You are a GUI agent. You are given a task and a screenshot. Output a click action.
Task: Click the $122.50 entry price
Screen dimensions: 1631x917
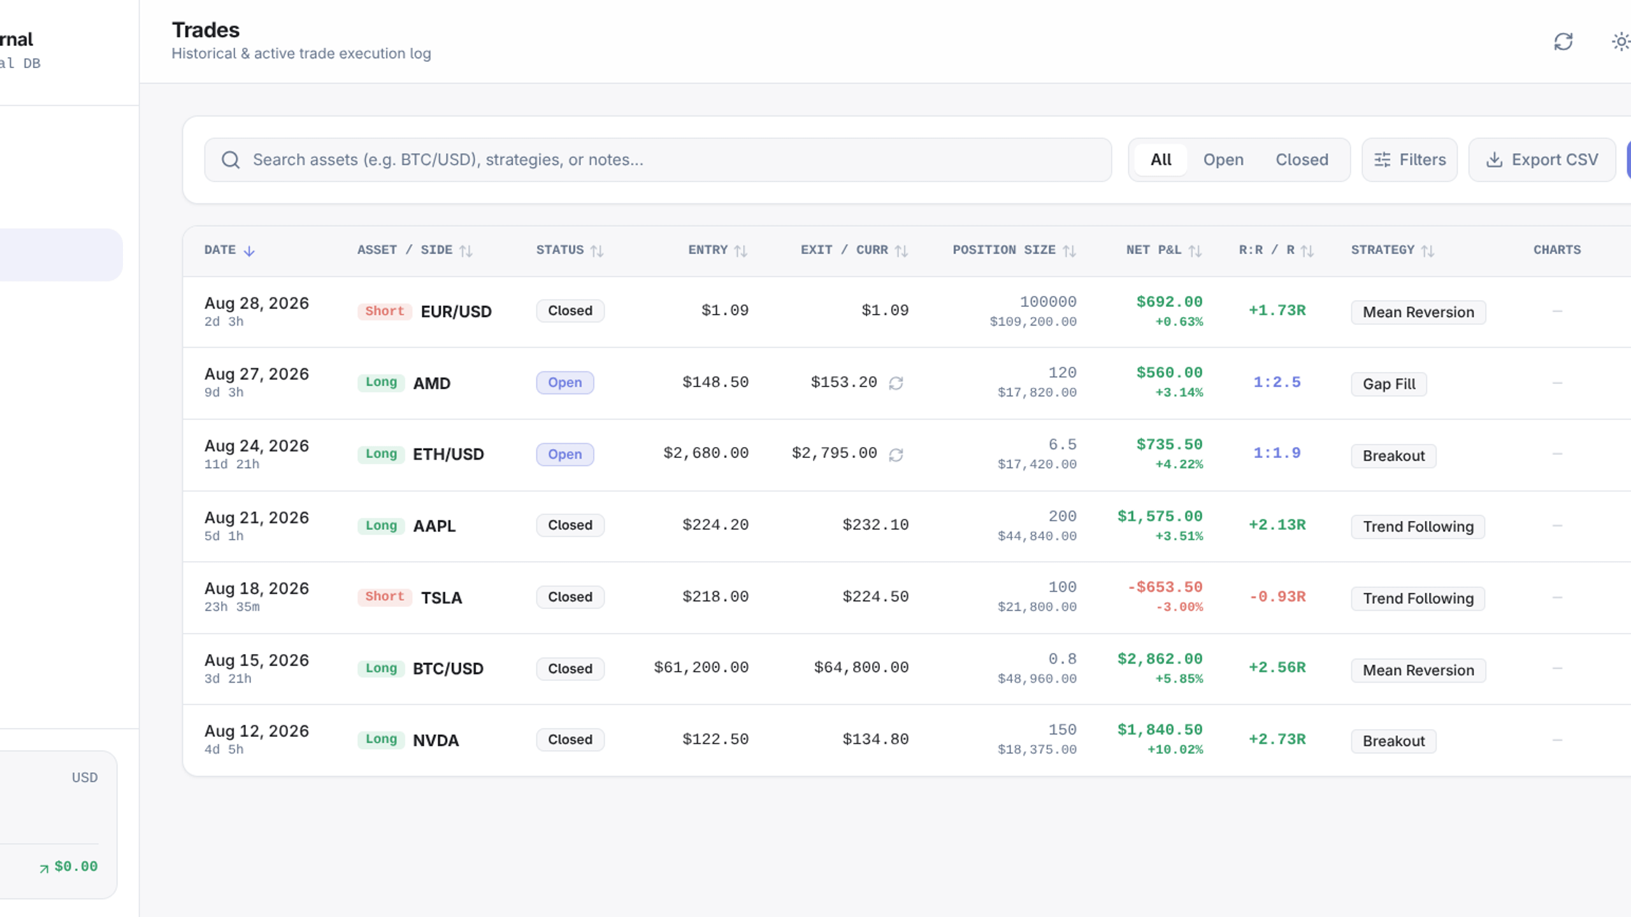(x=715, y=739)
